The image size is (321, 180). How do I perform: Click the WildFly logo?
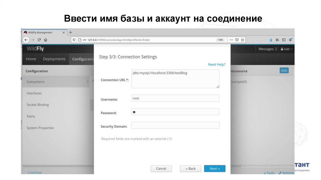click(35, 49)
